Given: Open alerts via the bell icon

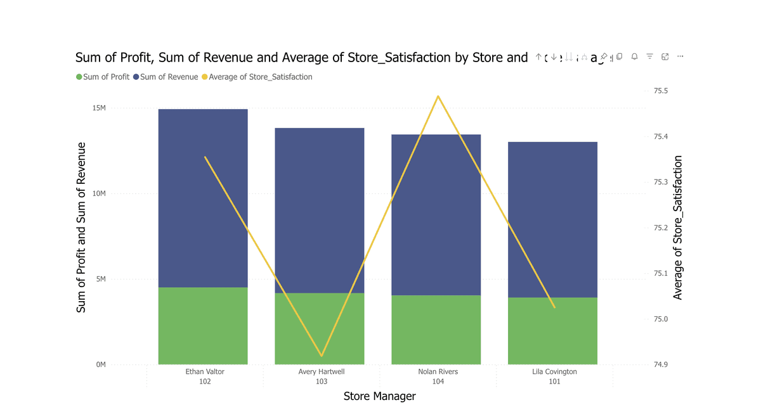Looking at the screenshot, I should pyautogui.click(x=634, y=56).
